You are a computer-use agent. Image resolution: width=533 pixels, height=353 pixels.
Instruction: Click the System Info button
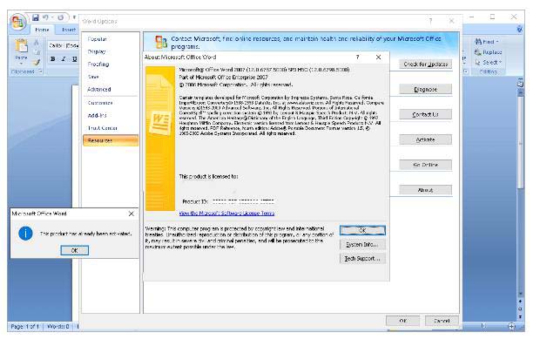362,245
